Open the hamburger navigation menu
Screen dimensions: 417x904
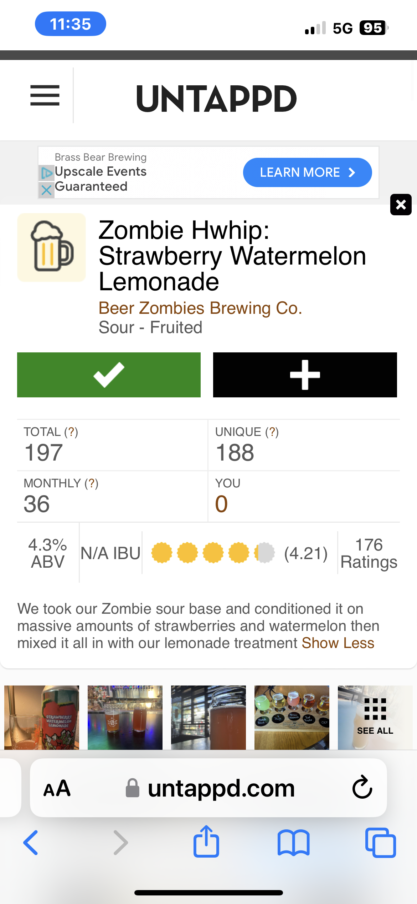coord(45,95)
